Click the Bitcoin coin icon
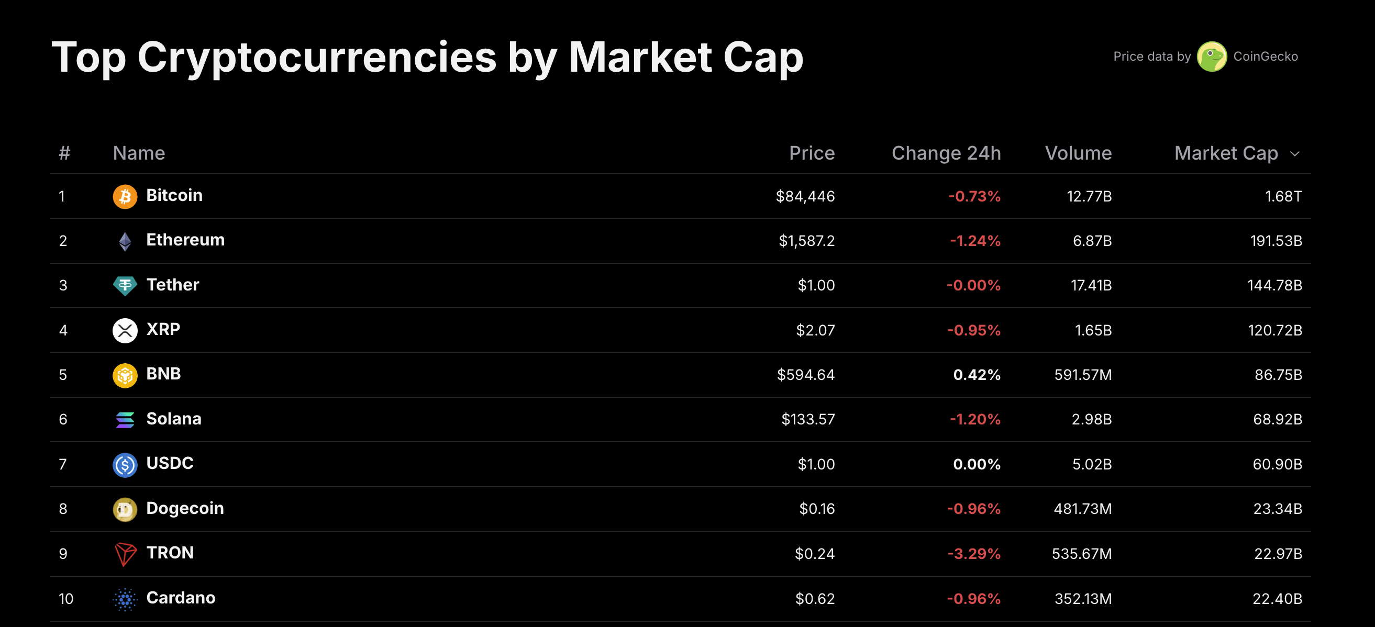The width and height of the screenshot is (1375, 627). 125,196
